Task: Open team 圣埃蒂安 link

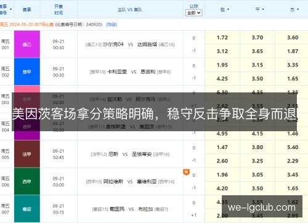Action: tap(142, 154)
